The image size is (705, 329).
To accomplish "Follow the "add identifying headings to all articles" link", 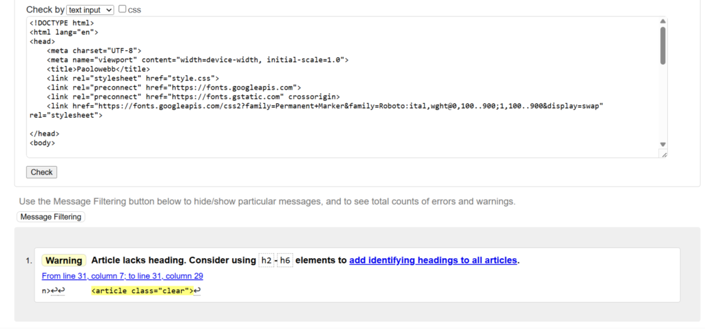I will point(433,260).
